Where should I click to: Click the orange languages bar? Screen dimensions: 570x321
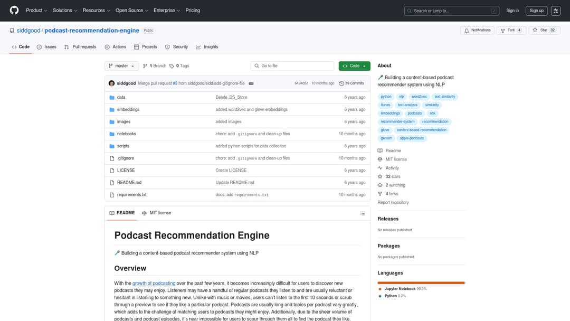pyautogui.click(x=421, y=282)
